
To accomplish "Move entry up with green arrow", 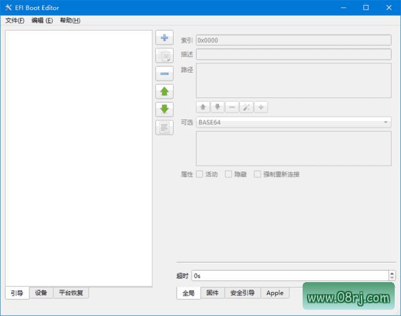I will point(164,92).
